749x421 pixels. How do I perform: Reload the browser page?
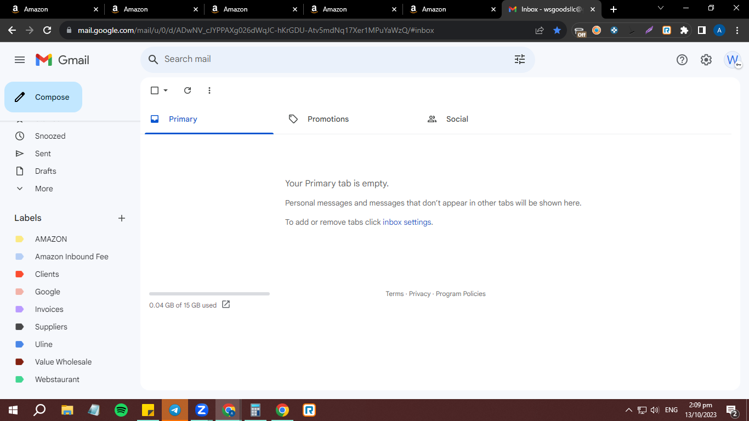coord(47,30)
